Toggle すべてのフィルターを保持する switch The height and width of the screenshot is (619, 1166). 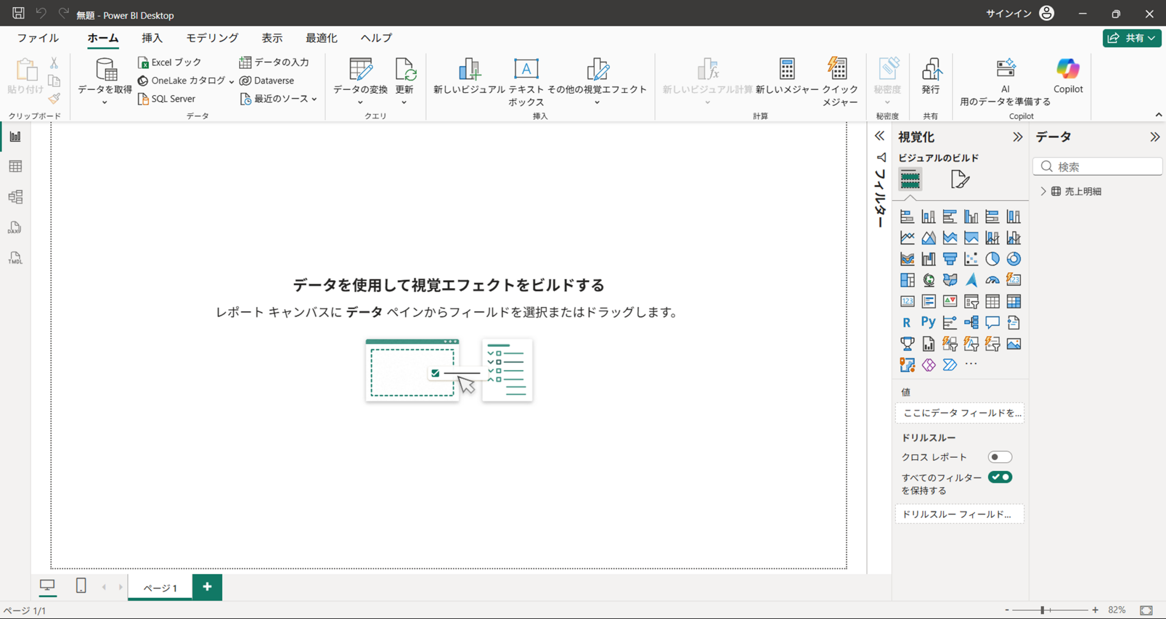click(x=1000, y=477)
